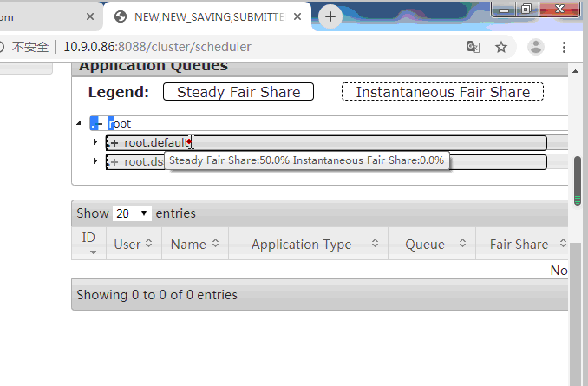Sort the table by Name column
588x386 pixels.
[194, 245]
